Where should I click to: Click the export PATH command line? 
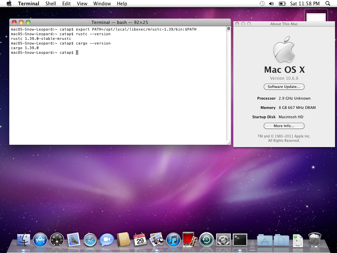pyautogui.click(x=104, y=29)
